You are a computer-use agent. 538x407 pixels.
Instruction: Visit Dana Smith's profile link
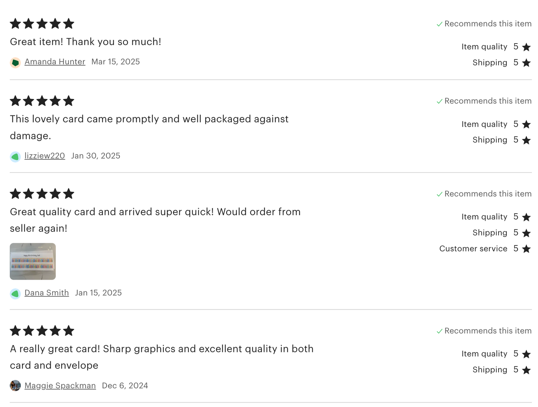(x=47, y=293)
